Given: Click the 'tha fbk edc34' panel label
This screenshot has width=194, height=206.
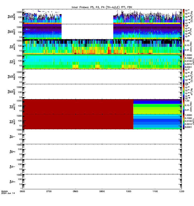Looking at the screenshot, I should pyautogui.click(x=12, y=47).
